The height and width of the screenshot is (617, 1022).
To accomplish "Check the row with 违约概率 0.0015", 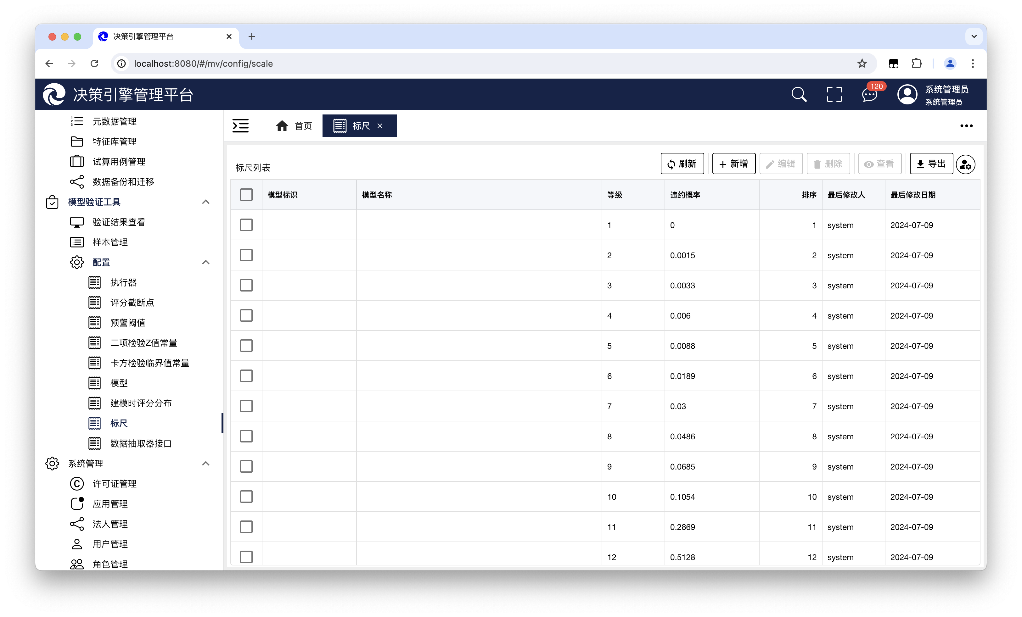I will pos(246,255).
